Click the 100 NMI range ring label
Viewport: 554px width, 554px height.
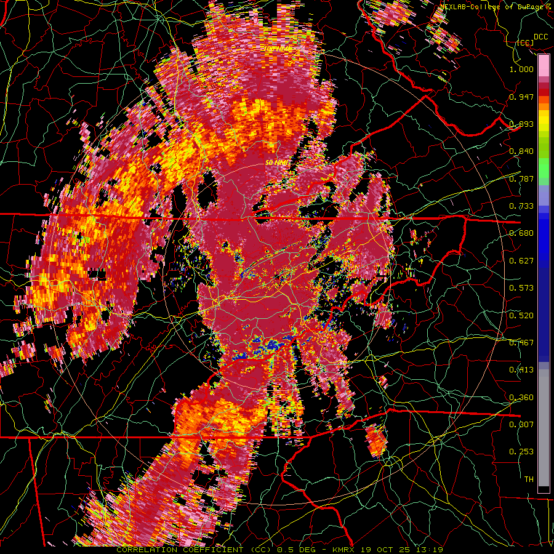tap(278, 49)
